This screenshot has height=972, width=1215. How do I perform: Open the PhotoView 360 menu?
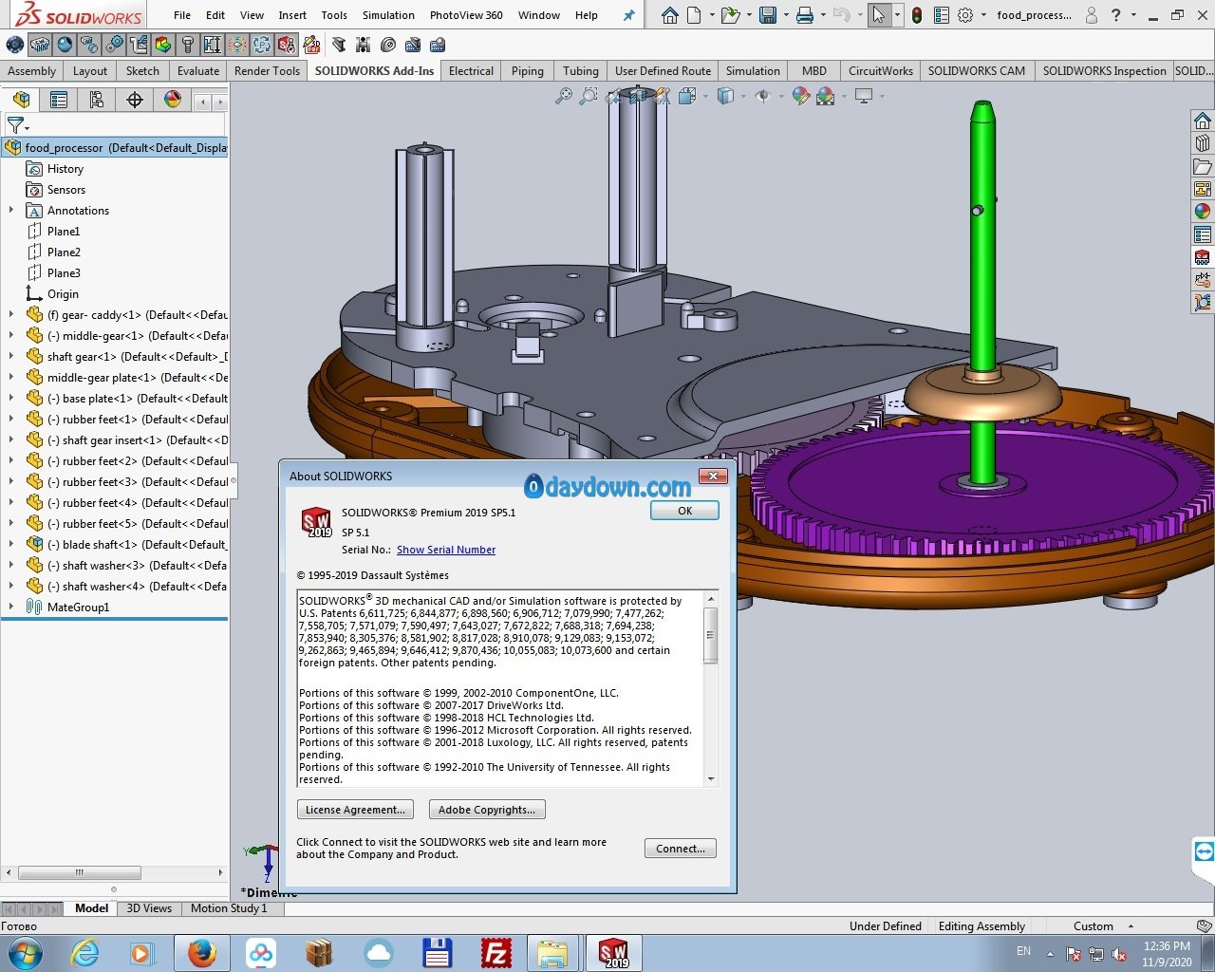(x=466, y=15)
